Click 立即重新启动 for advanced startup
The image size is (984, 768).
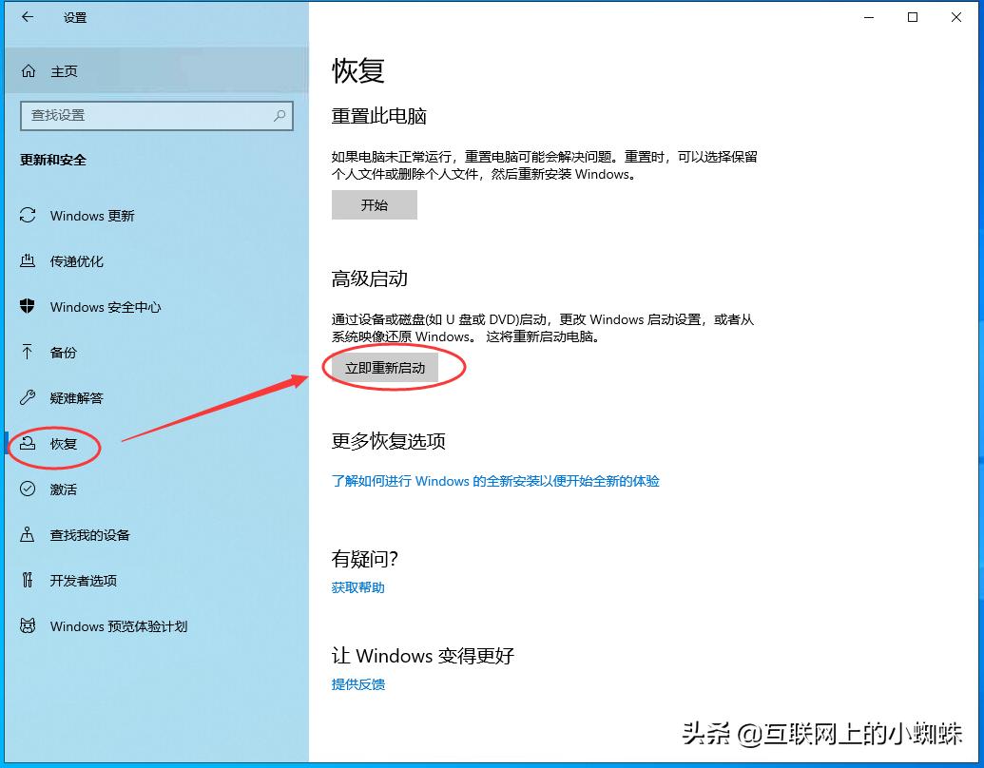(384, 367)
